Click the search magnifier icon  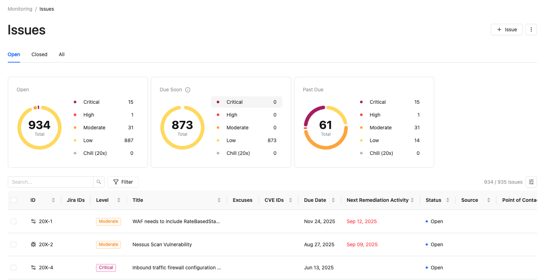pos(99,182)
